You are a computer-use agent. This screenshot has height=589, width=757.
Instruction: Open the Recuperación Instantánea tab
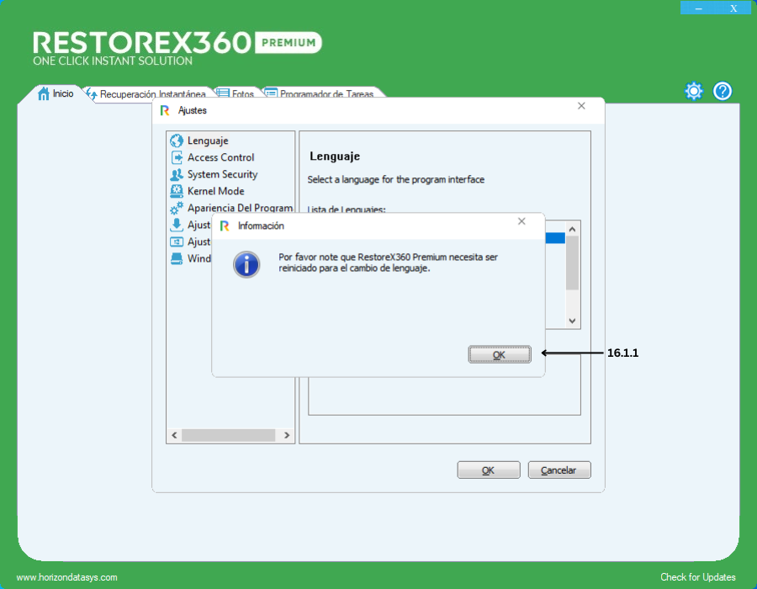click(x=151, y=95)
